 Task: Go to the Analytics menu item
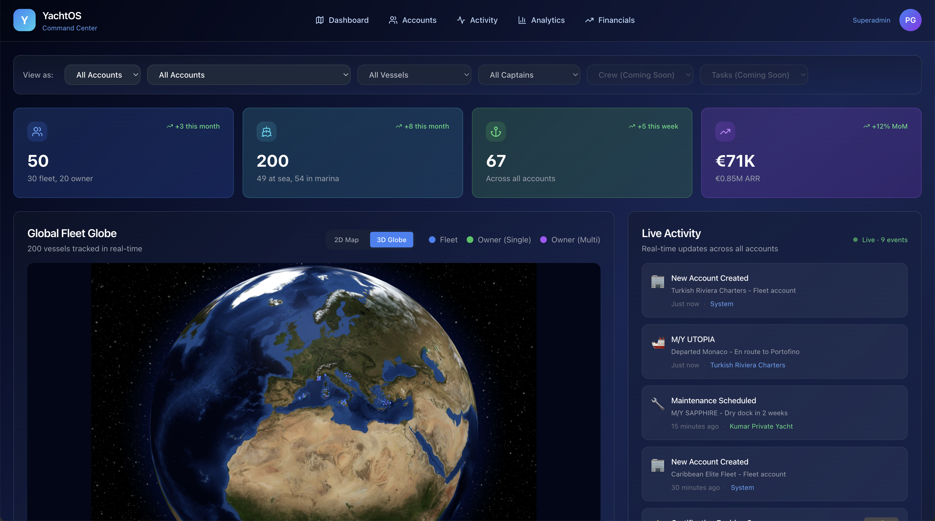(x=541, y=20)
